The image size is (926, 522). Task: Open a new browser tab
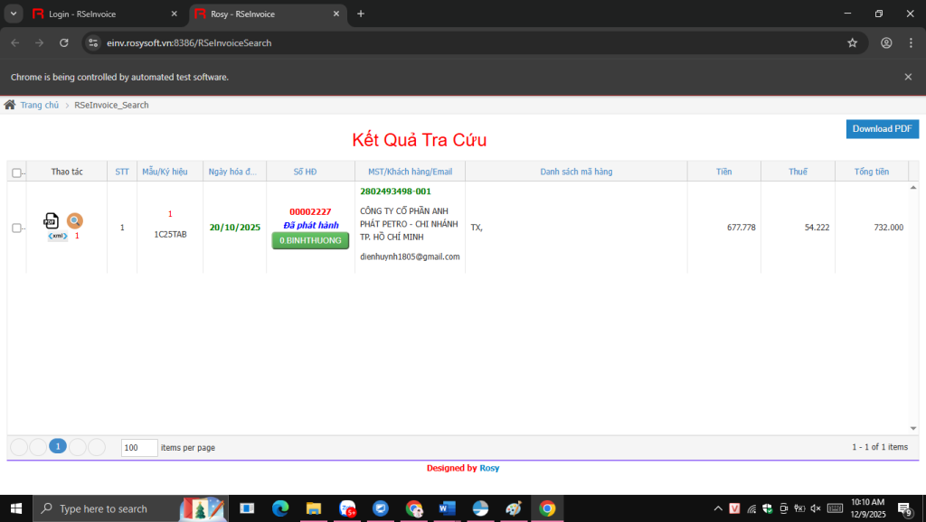pos(361,14)
